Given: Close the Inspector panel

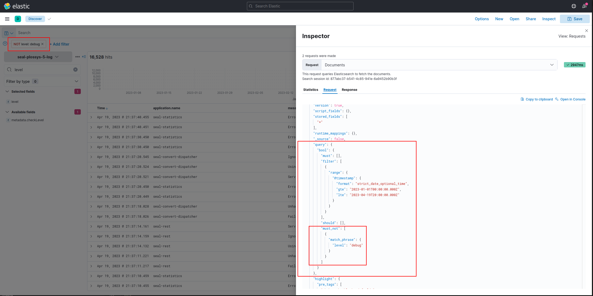Looking at the screenshot, I should pos(586,31).
